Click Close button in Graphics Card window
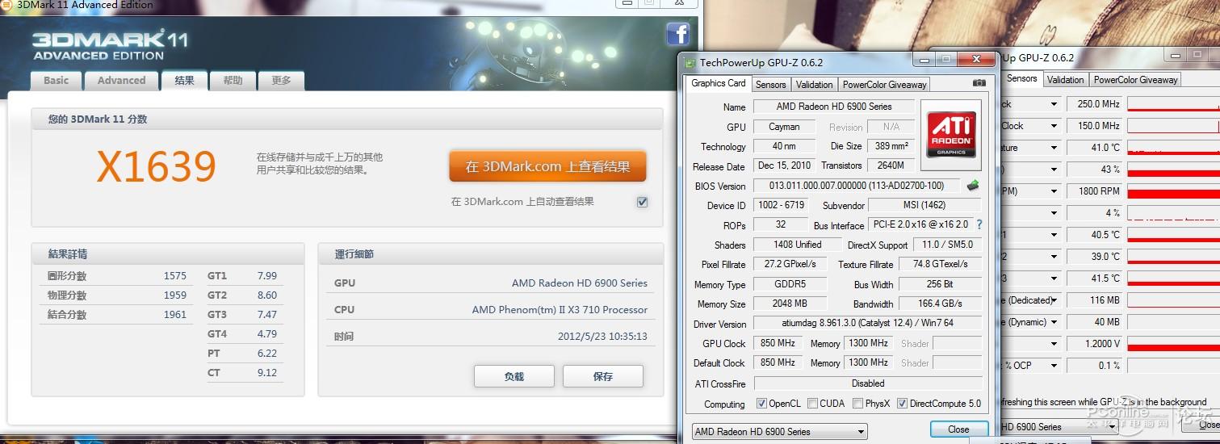1220x444 pixels. pos(959,429)
